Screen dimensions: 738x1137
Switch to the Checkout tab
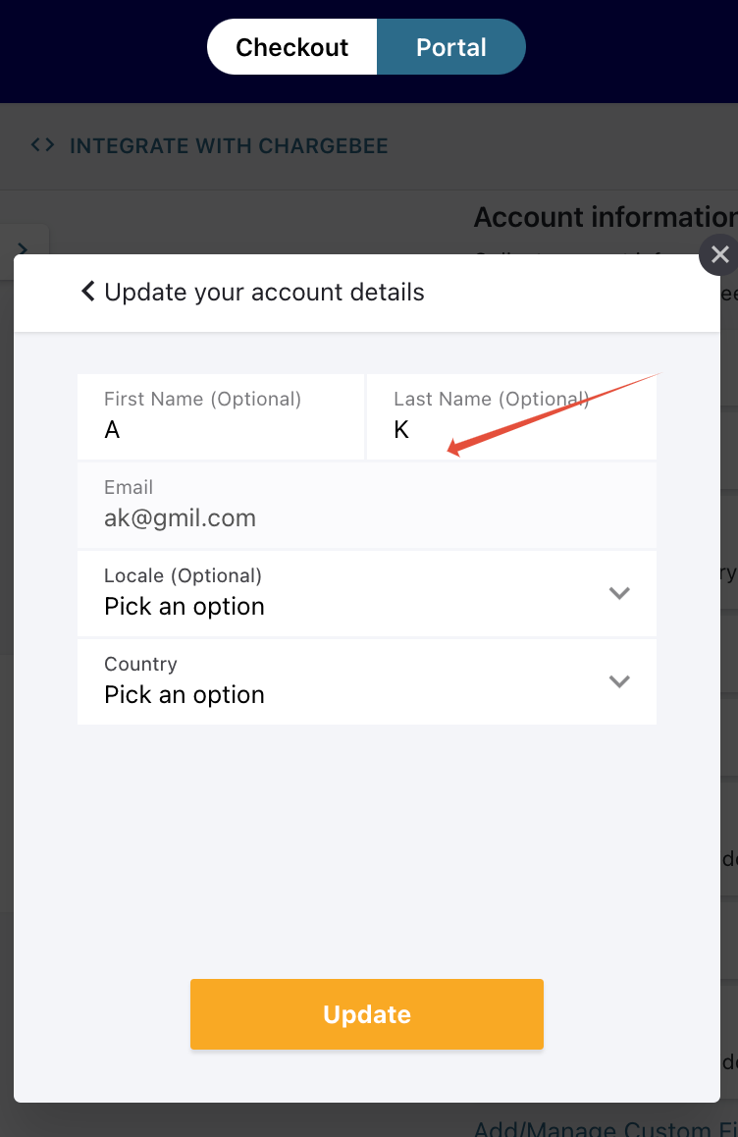pos(292,47)
